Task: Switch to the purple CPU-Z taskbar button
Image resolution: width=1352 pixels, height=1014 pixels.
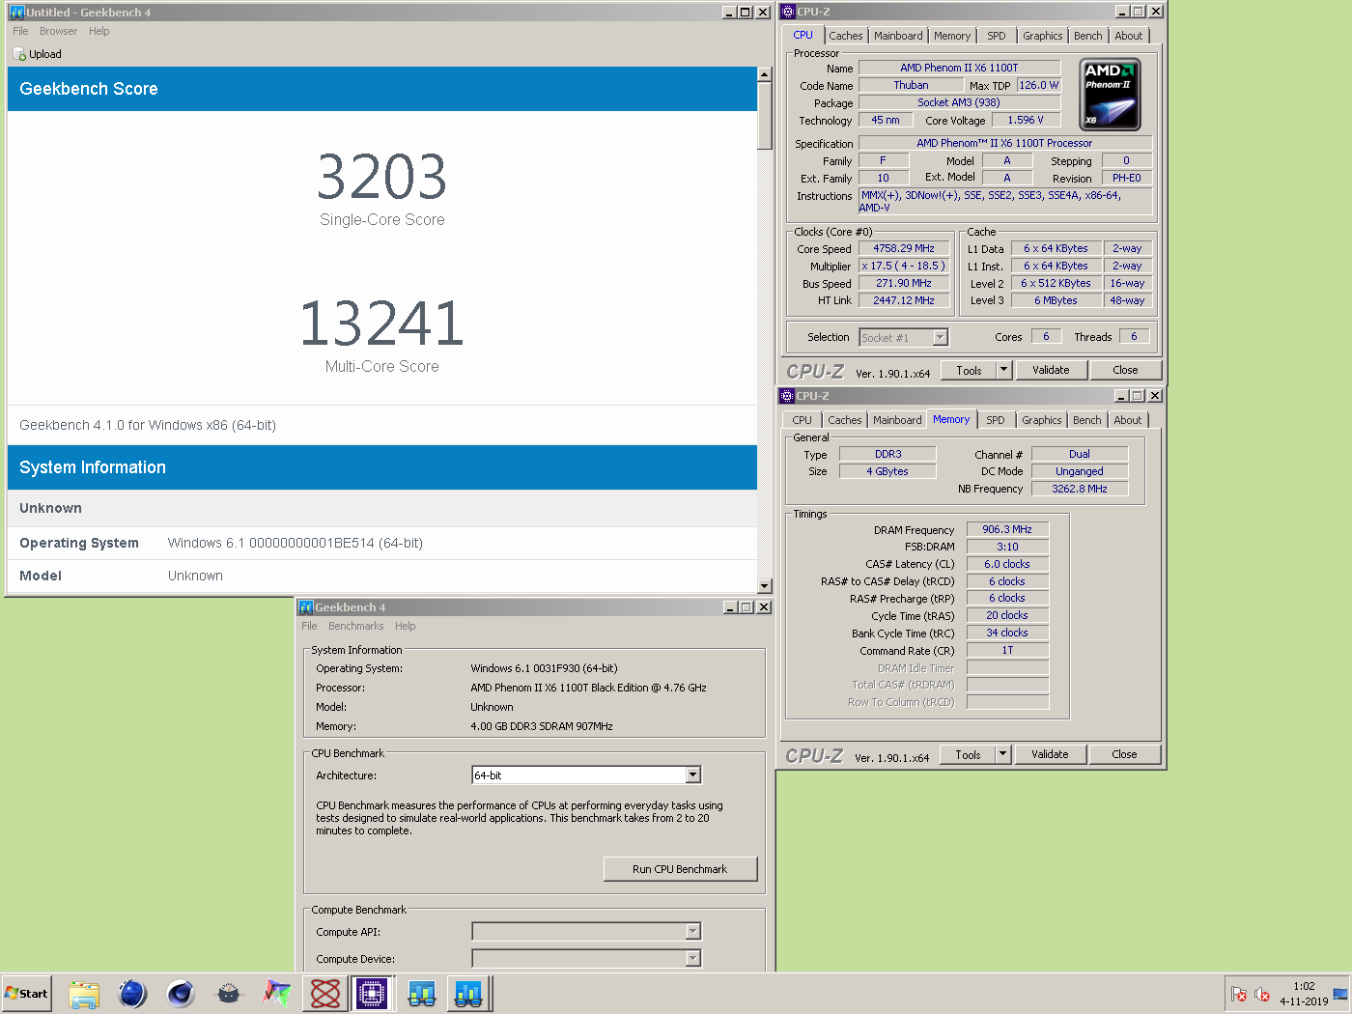Action: pyautogui.click(x=372, y=994)
